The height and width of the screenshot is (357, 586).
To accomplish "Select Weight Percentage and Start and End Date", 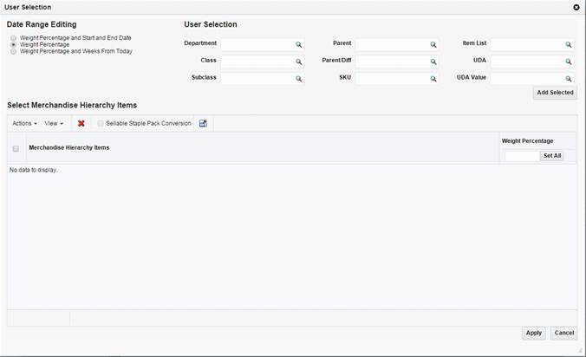I will click(x=14, y=38).
